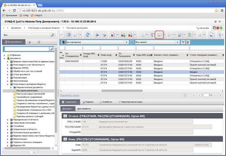
Task: Collapse the Кому section
Action: 65,139
